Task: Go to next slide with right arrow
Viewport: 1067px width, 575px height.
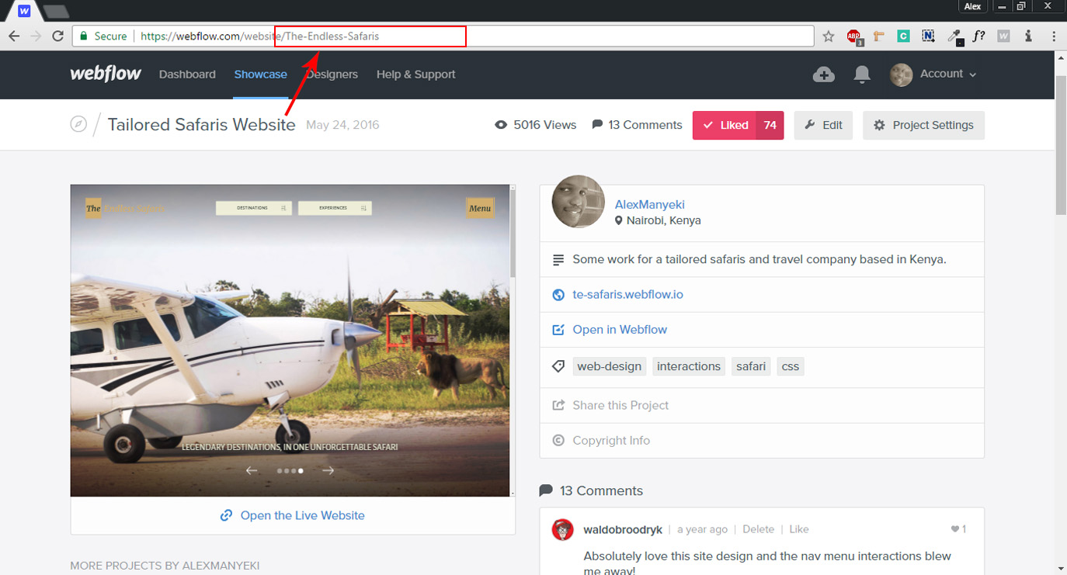Action: (x=328, y=470)
